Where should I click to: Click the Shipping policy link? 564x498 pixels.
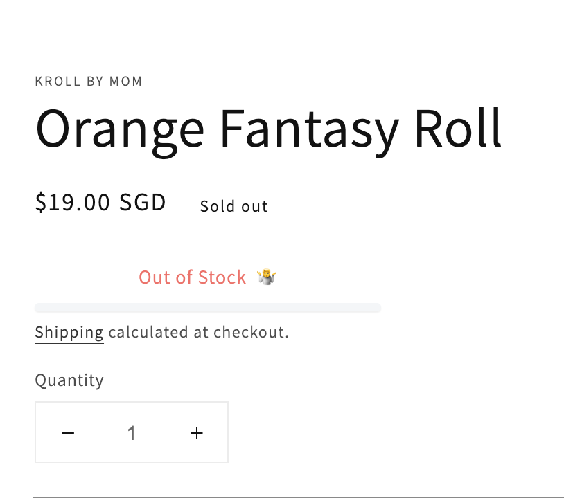pyautogui.click(x=69, y=332)
